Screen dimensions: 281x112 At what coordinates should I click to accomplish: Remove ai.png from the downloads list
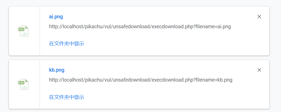coord(259,17)
